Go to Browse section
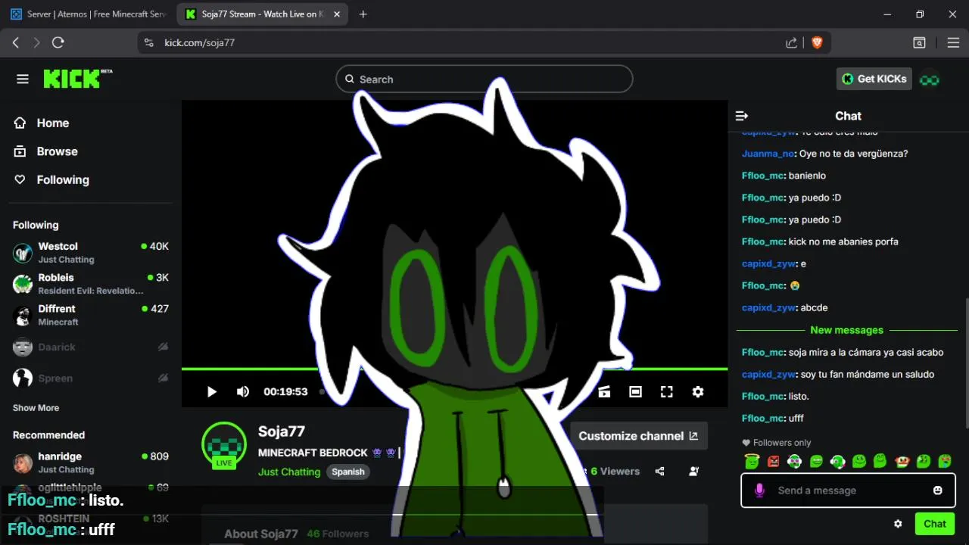The image size is (969, 545). tap(57, 151)
